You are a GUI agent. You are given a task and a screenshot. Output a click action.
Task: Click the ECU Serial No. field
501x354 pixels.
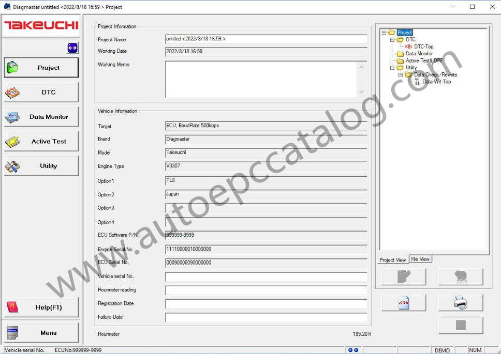(266, 263)
